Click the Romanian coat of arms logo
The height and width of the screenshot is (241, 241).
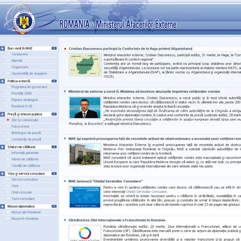(x=24, y=21)
